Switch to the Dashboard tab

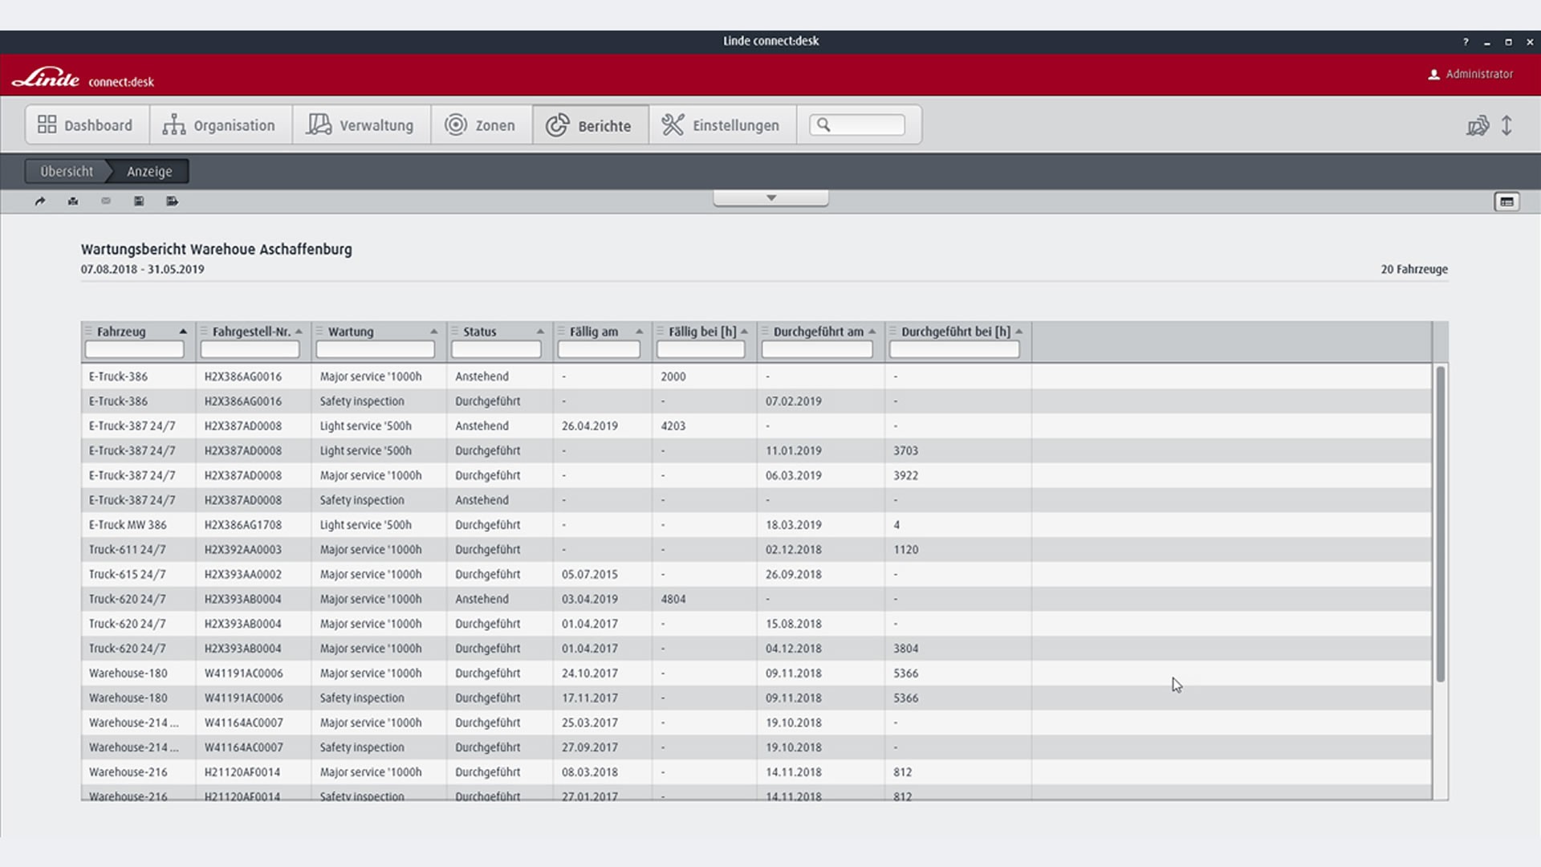coord(86,125)
